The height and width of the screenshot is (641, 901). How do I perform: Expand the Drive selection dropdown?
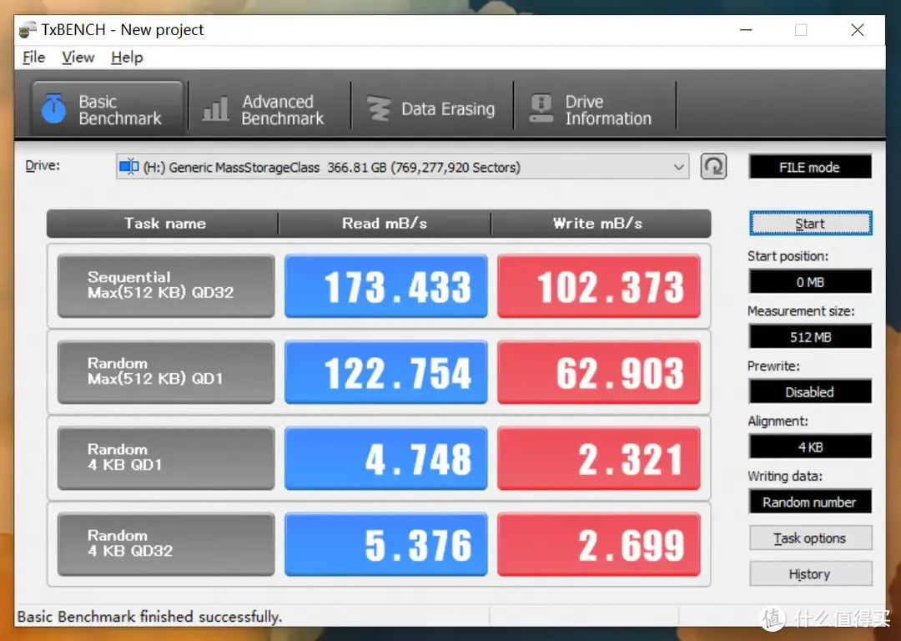(x=678, y=167)
